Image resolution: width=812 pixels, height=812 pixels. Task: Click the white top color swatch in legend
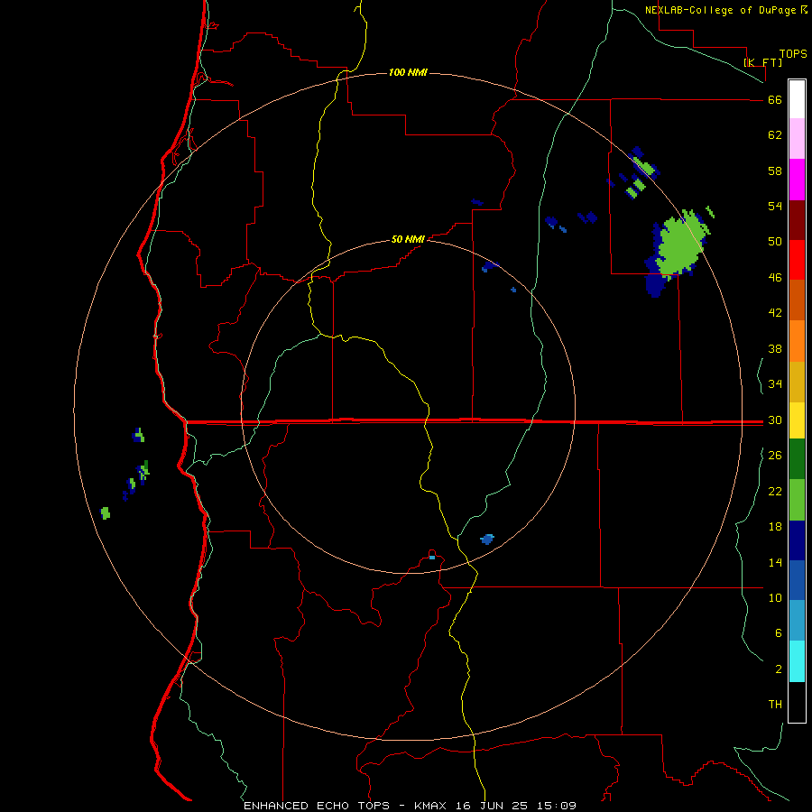point(797,99)
